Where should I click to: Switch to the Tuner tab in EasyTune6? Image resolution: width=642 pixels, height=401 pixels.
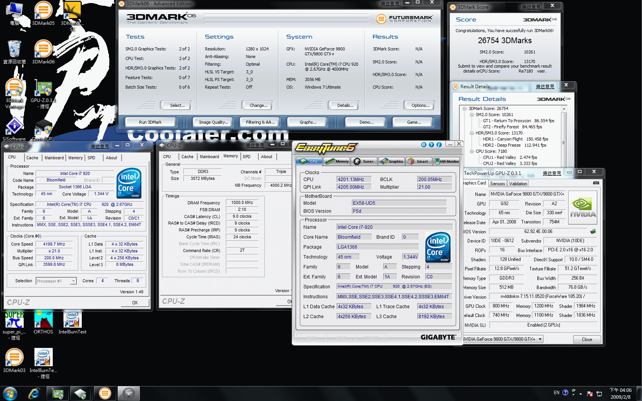pyautogui.click(x=364, y=162)
